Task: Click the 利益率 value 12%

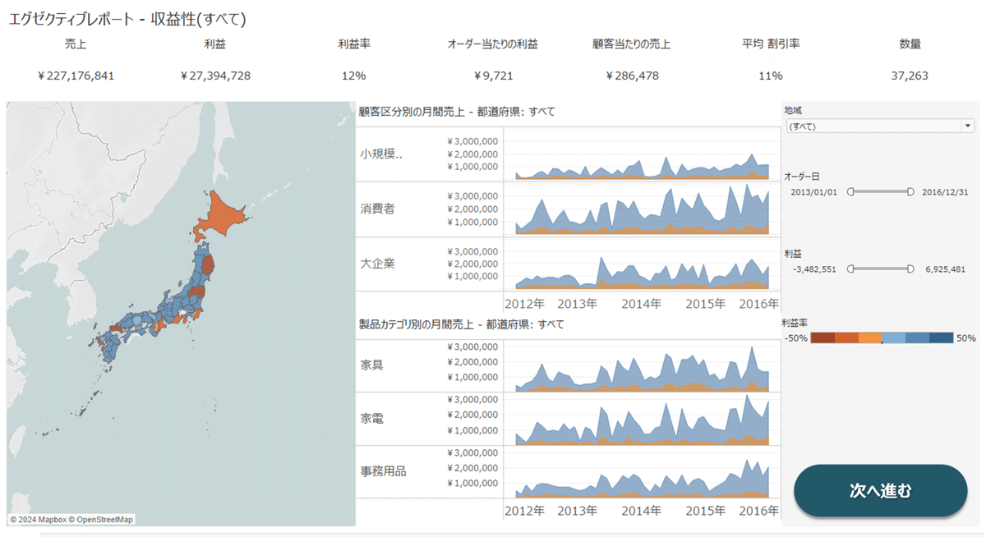Action: point(353,76)
